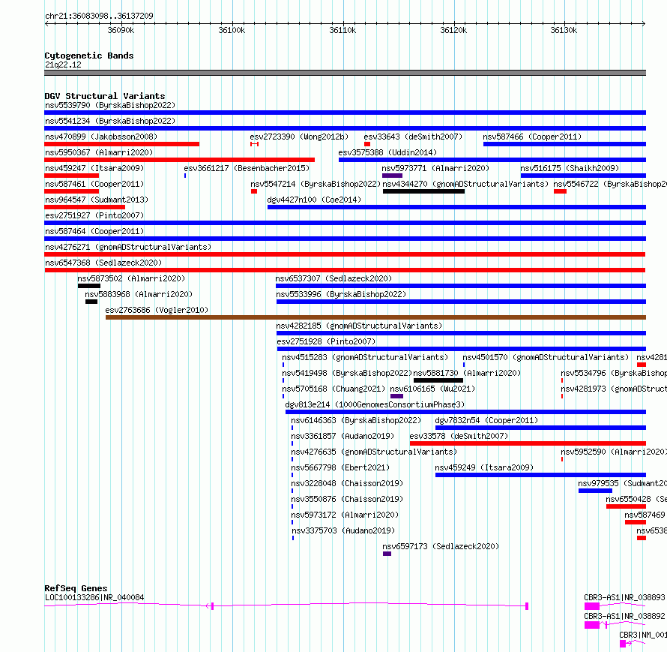The width and height of the screenshot is (667, 652).
Task: Click the nsv5539790 (ByrskaBishop2022) variant label
Action: [110, 105]
